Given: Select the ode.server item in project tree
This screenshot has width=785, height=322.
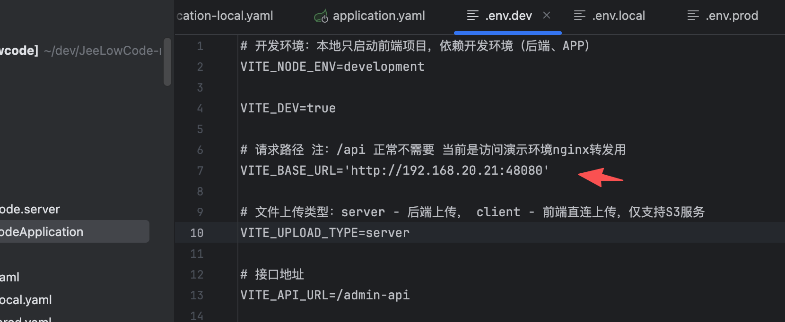Looking at the screenshot, I should tap(30, 209).
